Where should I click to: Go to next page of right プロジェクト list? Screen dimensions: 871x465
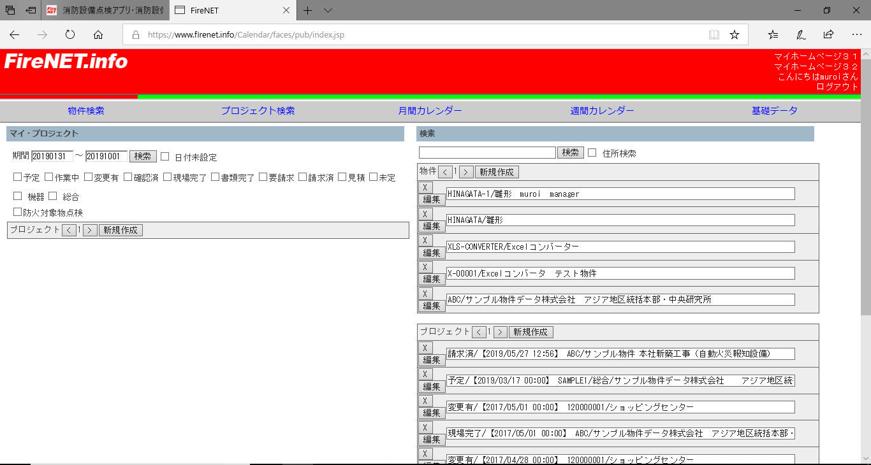coord(500,332)
